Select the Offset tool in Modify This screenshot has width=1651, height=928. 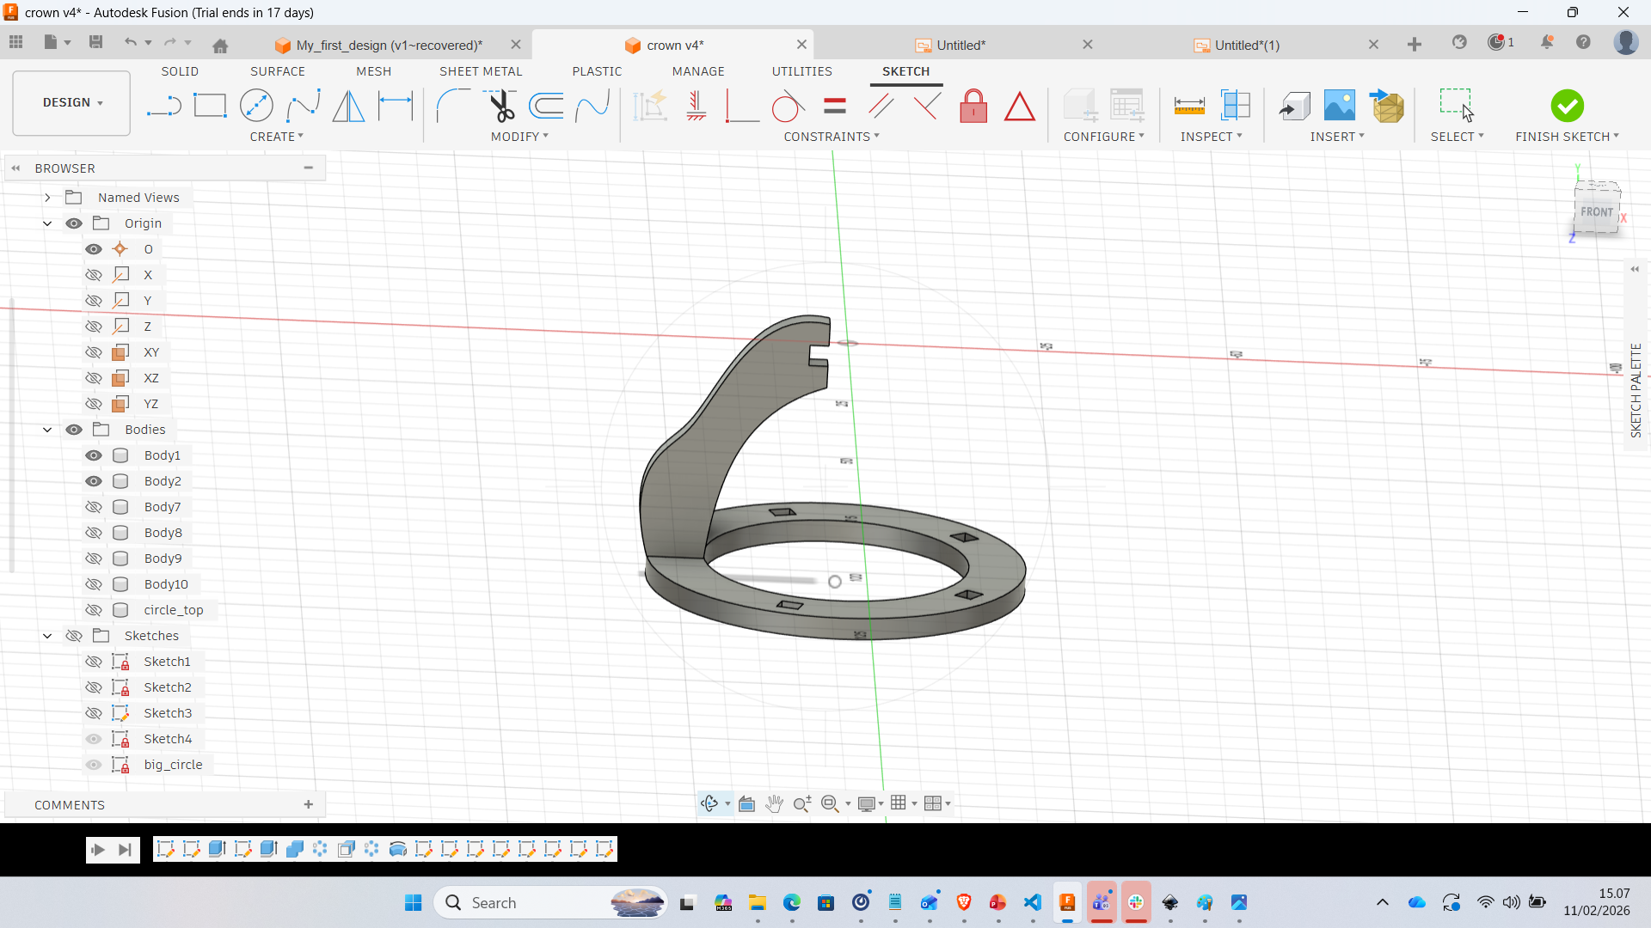[546, 107]
